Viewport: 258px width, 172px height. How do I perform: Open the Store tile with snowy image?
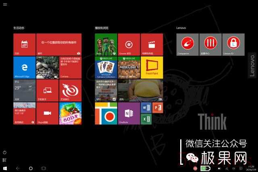(24, 114)
